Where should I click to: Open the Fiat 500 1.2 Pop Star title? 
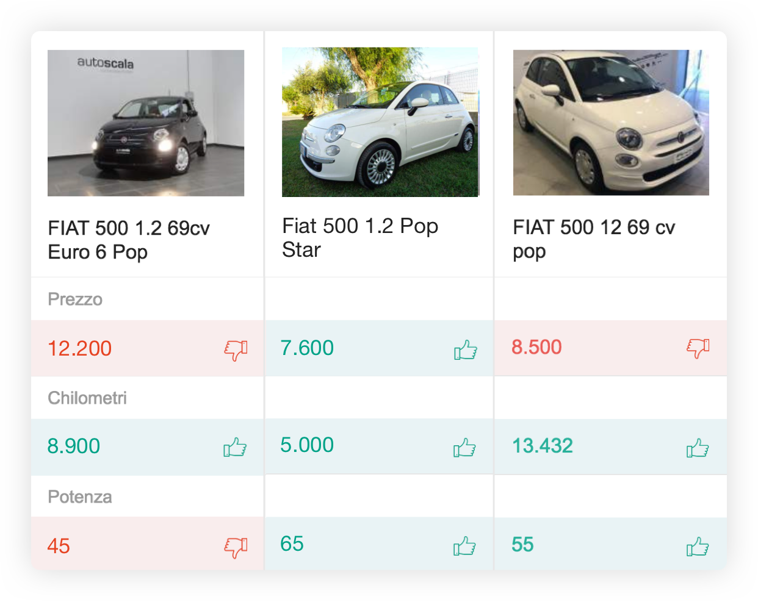(x=360, y=237)
